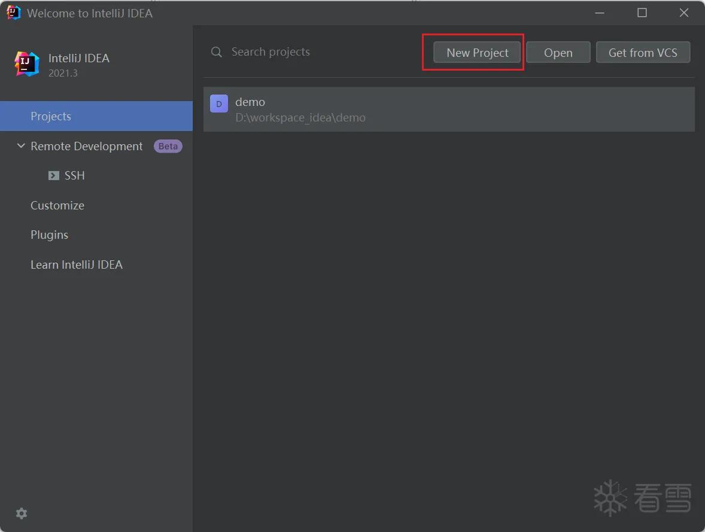Image resolution: width=705 pixels, height=532 pixels.
Task: Select the Projects sidebar tab
Action: pos(96,116)
